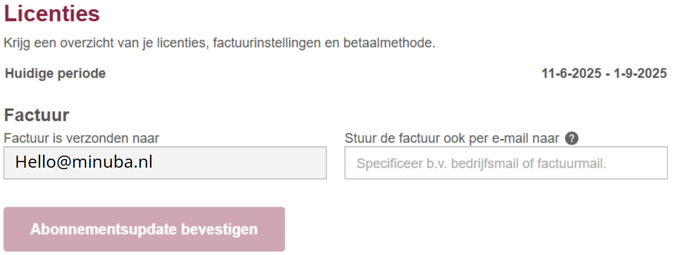
Task: Click the 'Factuur is verzonden naar' label
Action: (x=81, y=139)
